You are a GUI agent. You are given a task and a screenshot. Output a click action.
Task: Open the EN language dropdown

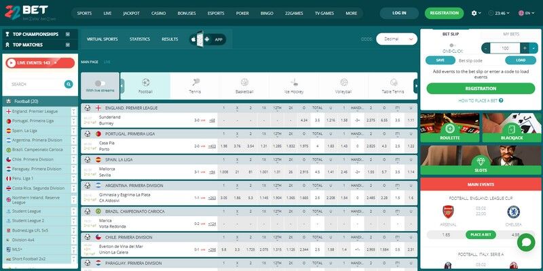[x=527, y=13]
